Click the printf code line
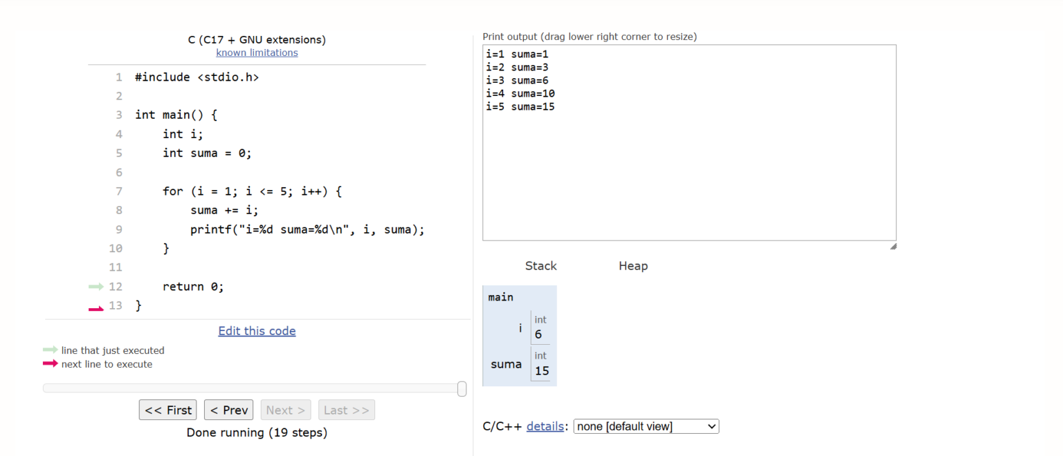Screen dimensions: 1063x456 pos(307,229)
